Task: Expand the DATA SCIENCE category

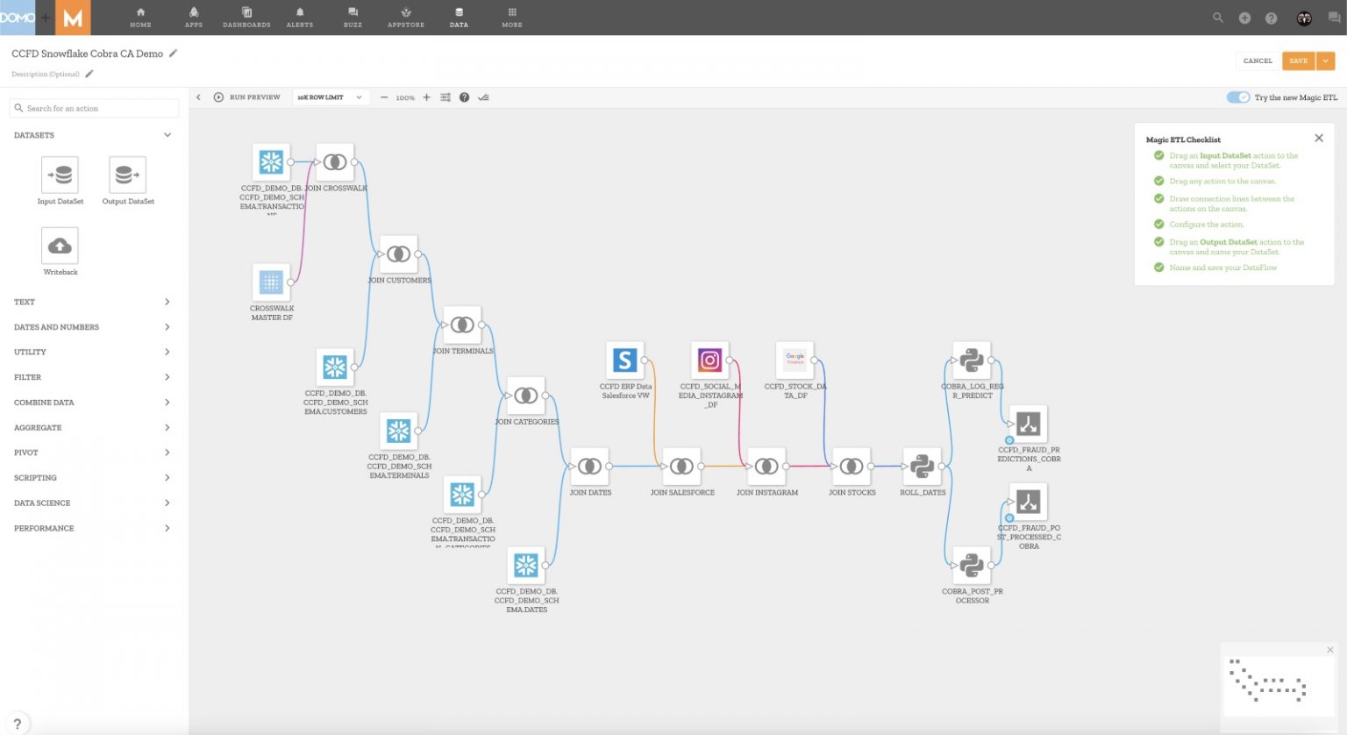Action: click(94, 503)
